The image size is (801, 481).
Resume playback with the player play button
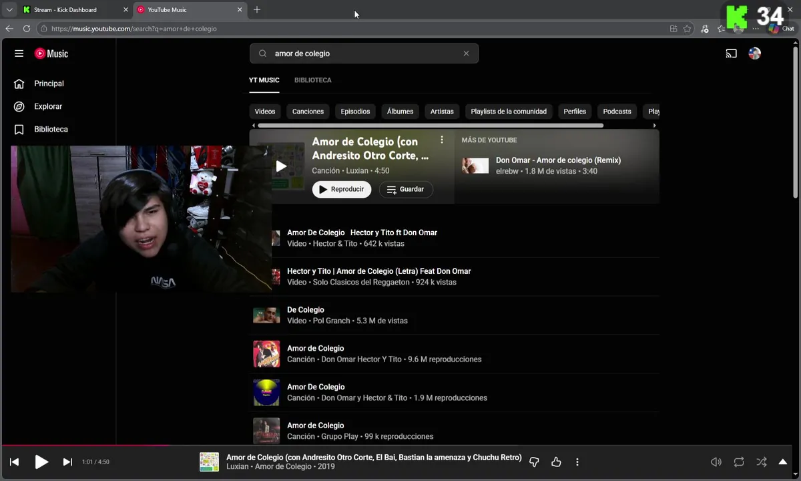pos(41,462)
